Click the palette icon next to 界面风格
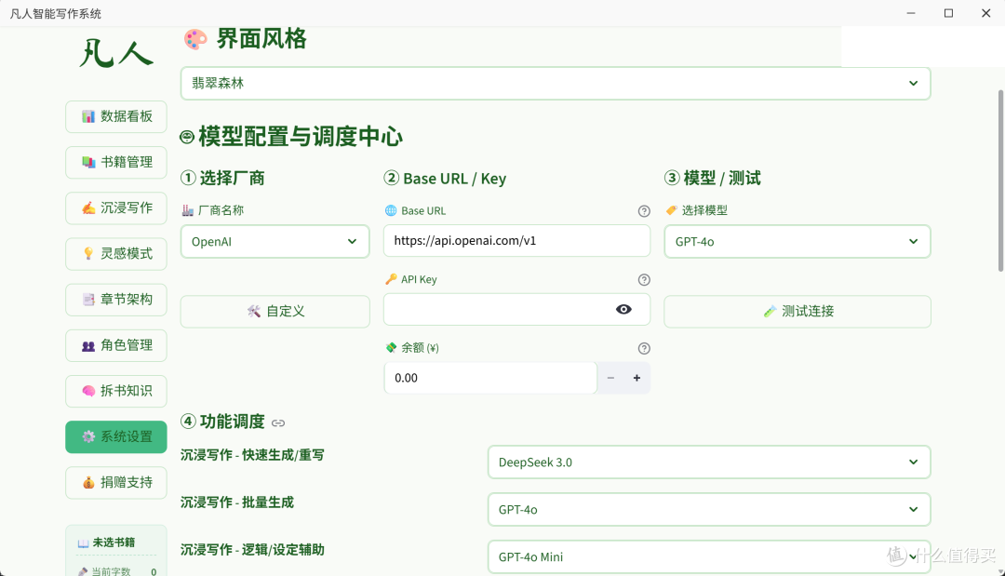The height and width of the screenshot is (576, 1005). (195, 40)
